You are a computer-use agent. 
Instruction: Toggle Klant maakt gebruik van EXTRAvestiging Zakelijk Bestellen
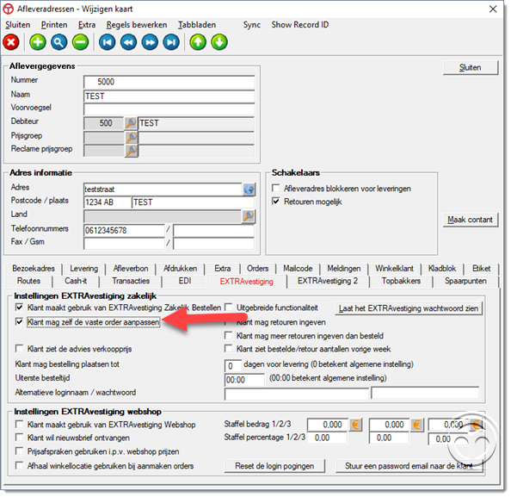[x=20, y=308]
